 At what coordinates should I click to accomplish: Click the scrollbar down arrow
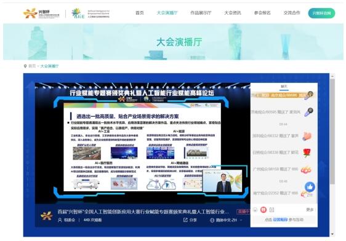[332, 234]
